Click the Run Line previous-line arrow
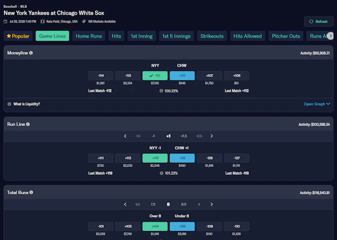Image resolution: width=337 pixels, height=240 pixels. click(125, 136)
